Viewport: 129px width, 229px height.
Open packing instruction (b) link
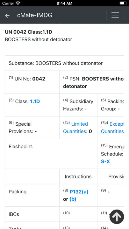tap(73, 199)
